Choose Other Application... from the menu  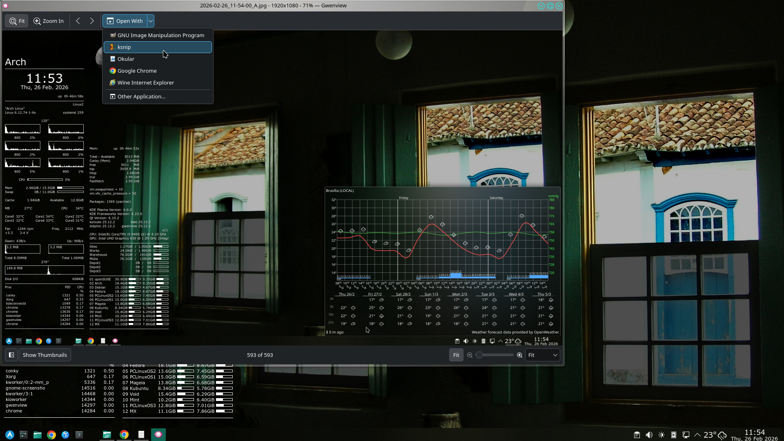point(141,97)
